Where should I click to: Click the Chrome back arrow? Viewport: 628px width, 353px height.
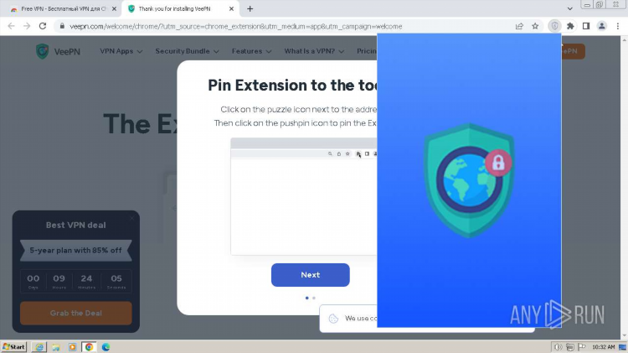click(11, 26)
